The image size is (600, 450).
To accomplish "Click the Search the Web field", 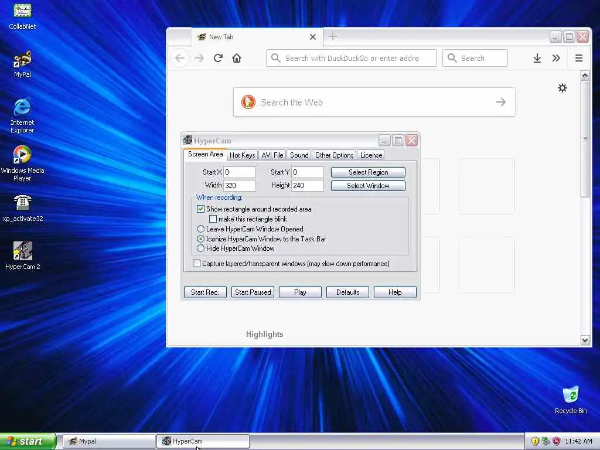I will point(374,102).
